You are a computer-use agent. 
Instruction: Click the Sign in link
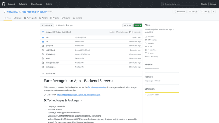tap(204, 4)
